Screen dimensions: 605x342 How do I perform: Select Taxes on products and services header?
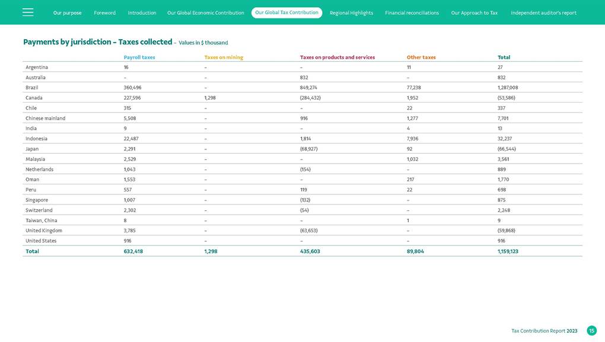pyautogui.click(x=337, y=57)
